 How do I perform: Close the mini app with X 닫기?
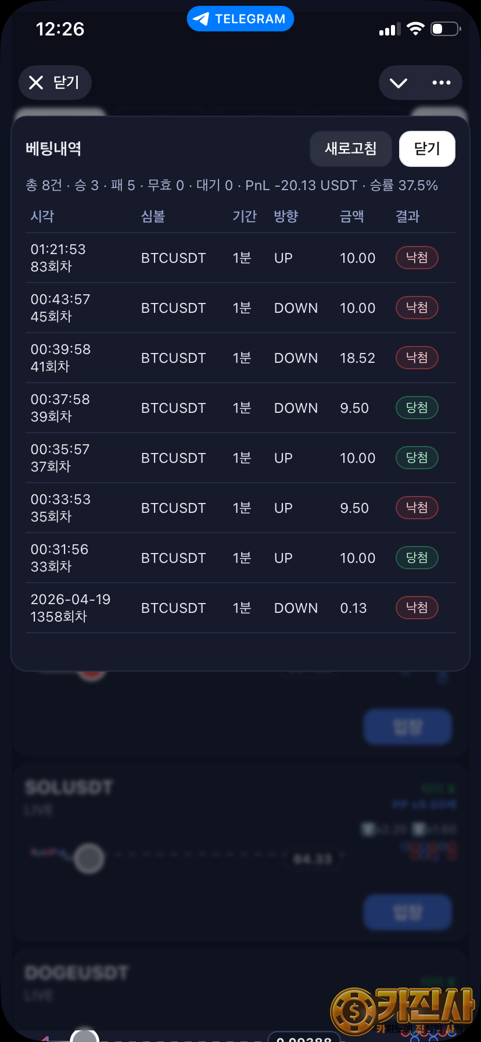coord(55,83)
